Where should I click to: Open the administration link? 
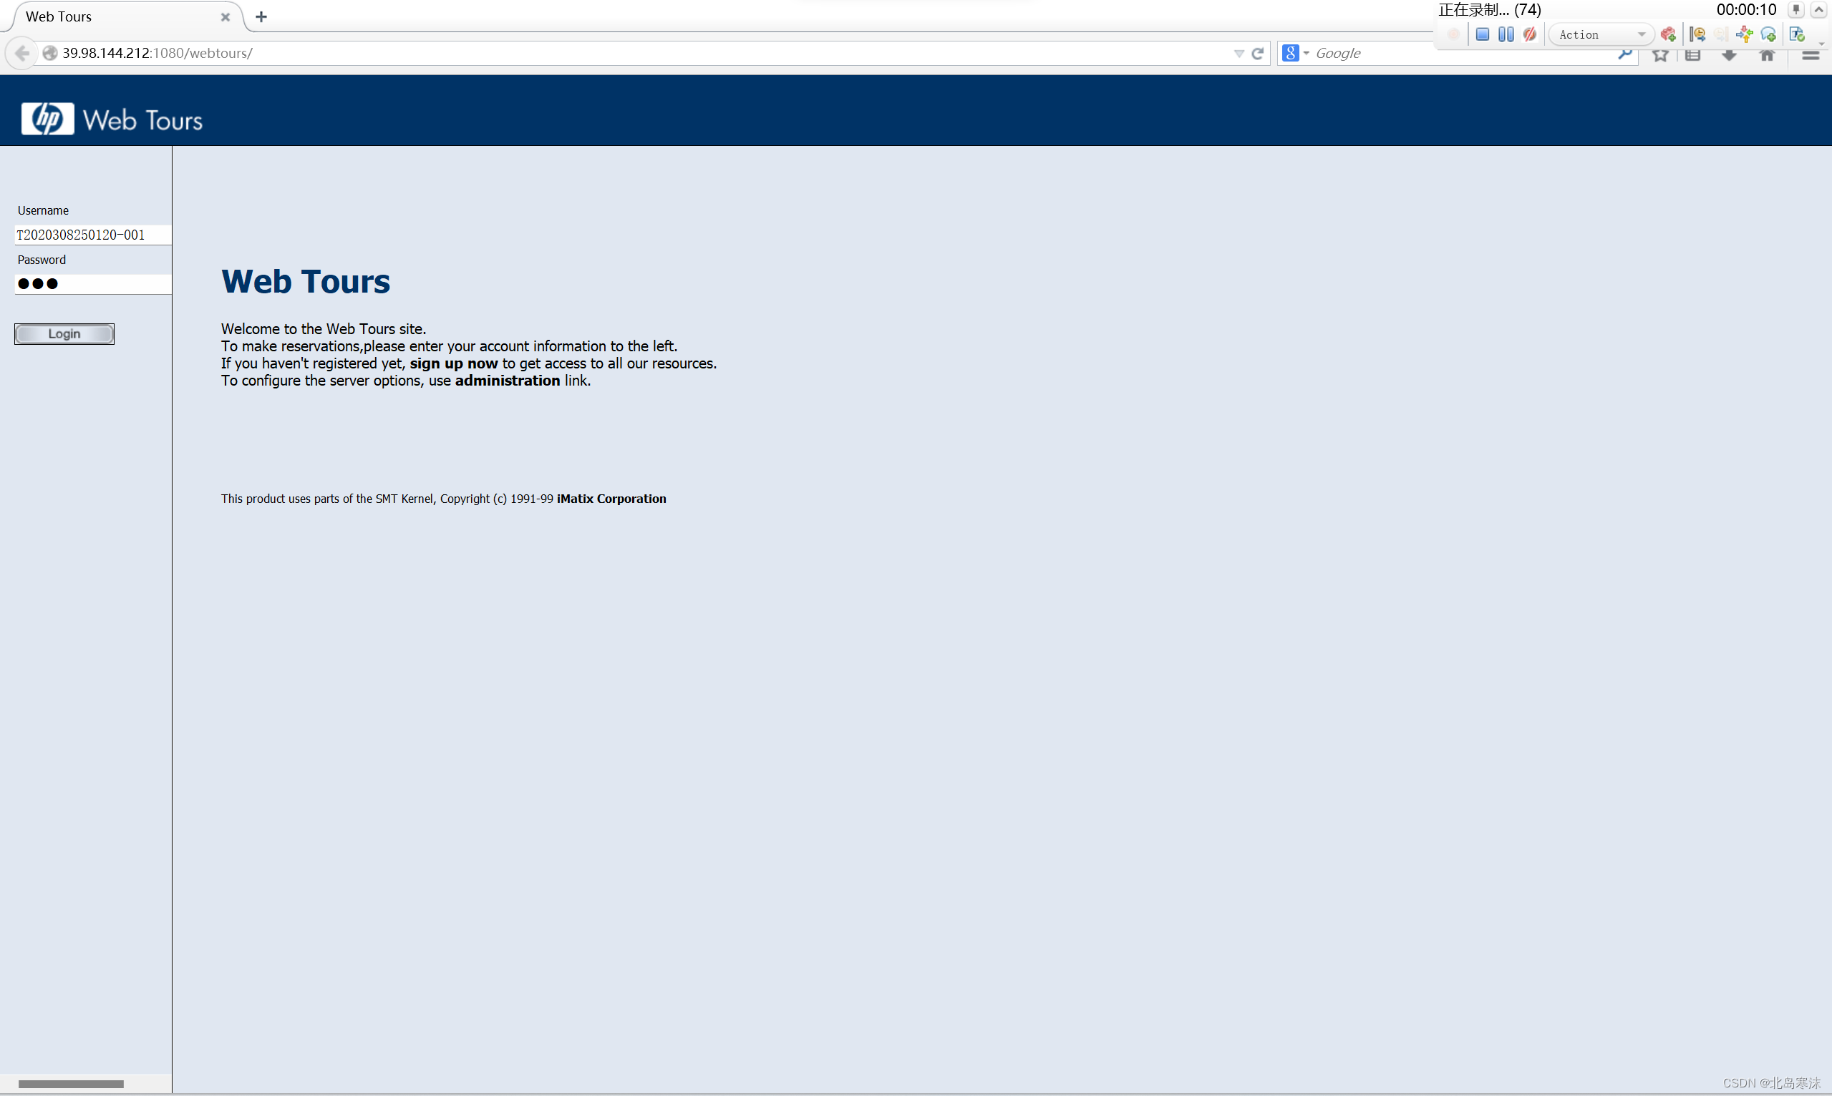[507, 381]
